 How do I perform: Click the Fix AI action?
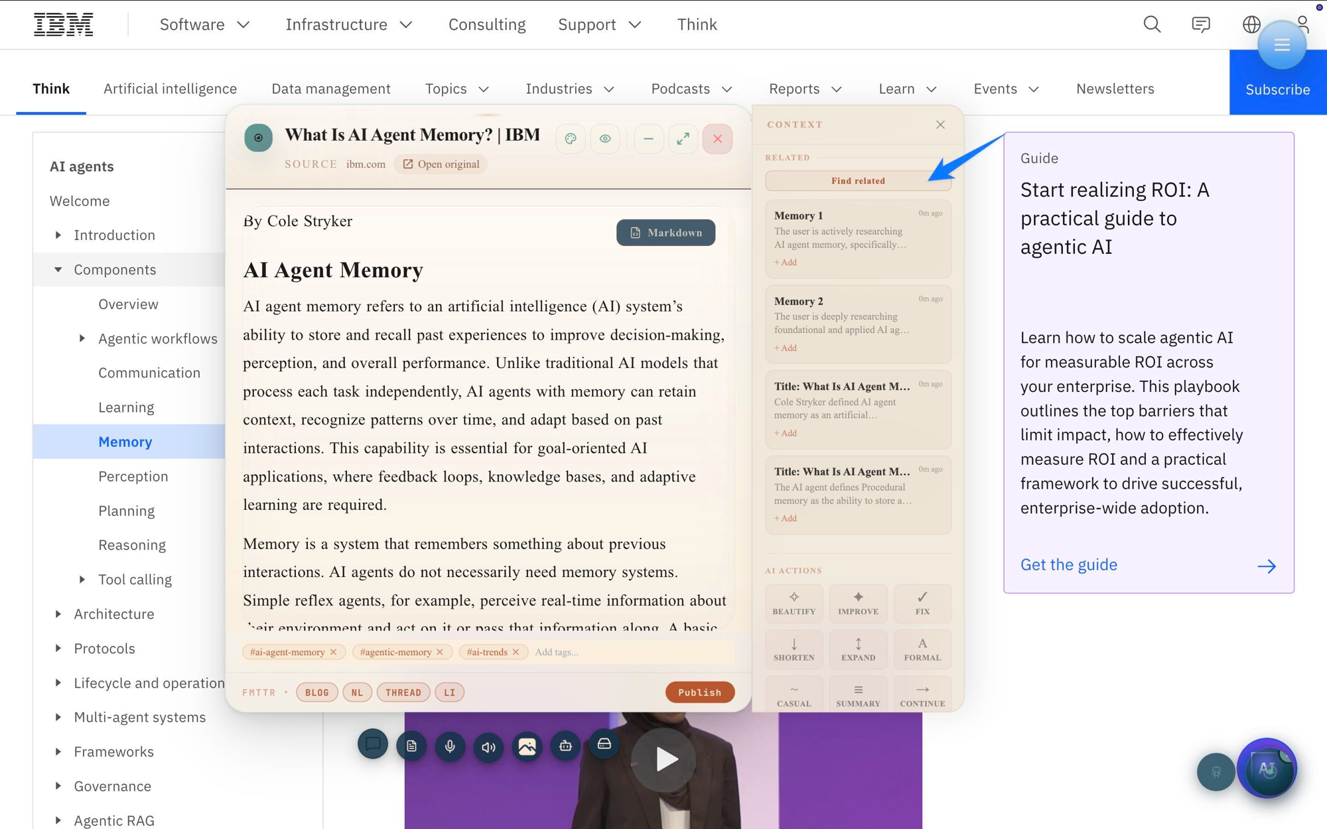click(922, 603)
